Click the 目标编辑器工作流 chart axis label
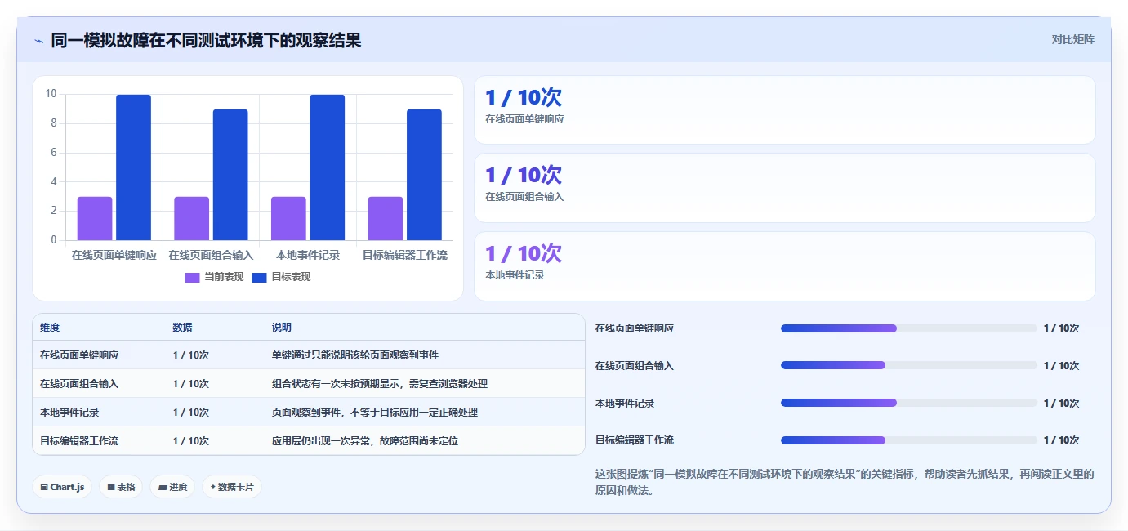 pyautogui.click(x=404, y=256)
